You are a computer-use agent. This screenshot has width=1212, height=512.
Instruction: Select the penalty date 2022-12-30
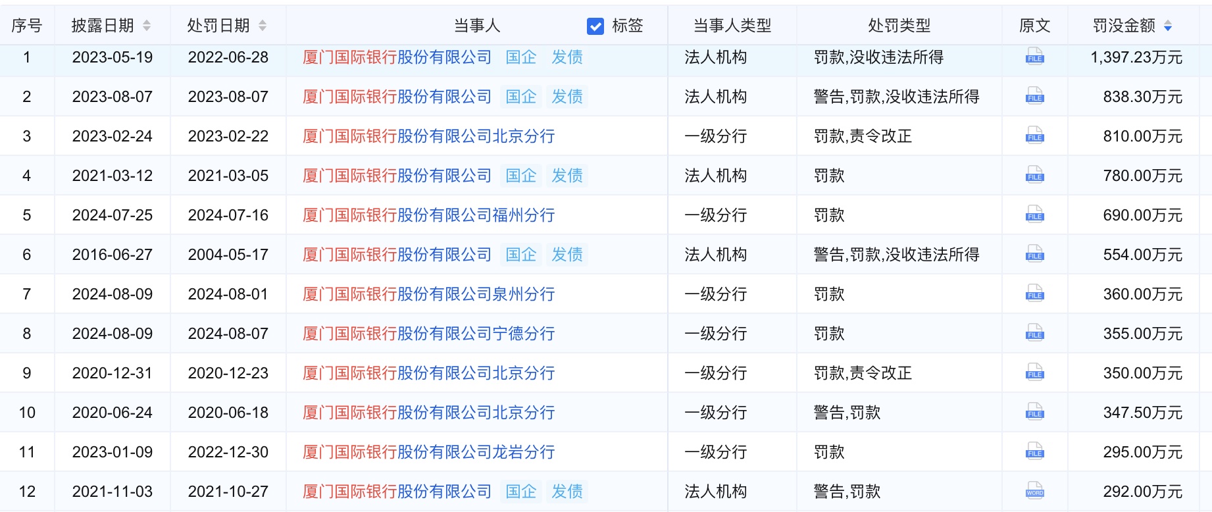[x=228, y=452]
